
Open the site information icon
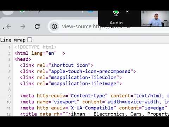click(54, 26)
